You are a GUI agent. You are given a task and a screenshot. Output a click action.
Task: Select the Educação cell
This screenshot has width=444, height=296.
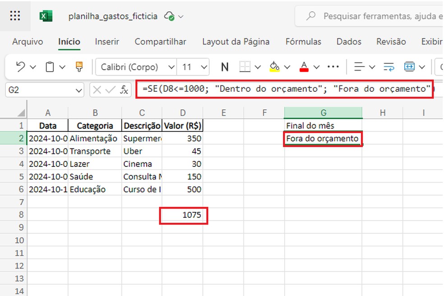click(x=95, y=189)
